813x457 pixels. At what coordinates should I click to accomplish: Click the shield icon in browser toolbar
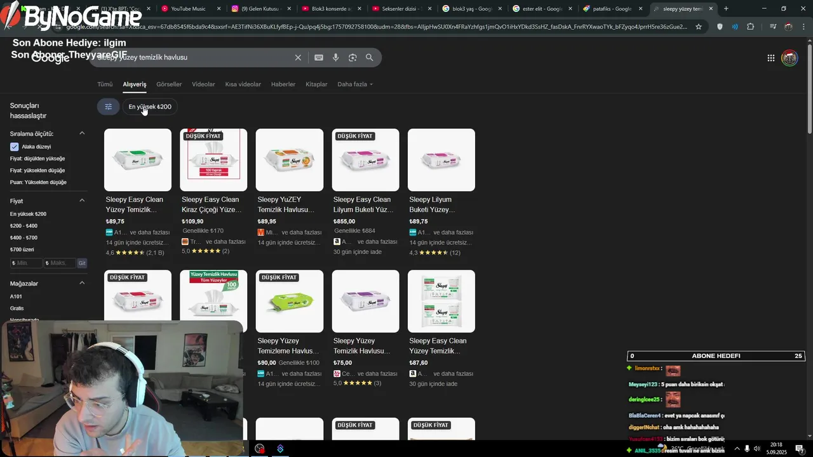click(720, 27)
